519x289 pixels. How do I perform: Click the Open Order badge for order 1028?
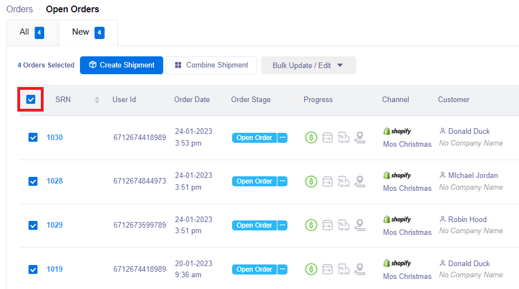[x=254, y=181]
